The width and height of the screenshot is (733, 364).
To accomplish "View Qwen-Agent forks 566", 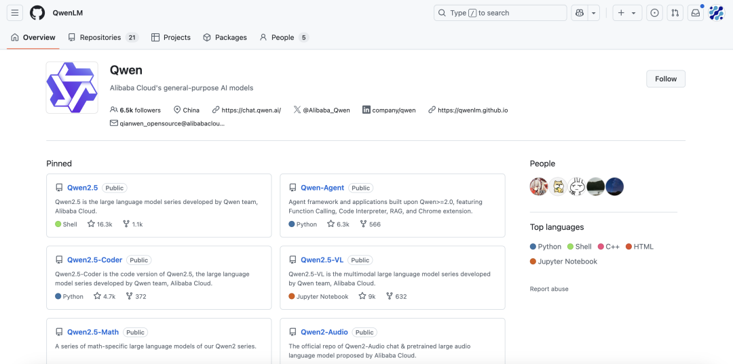I will (371, 224).
